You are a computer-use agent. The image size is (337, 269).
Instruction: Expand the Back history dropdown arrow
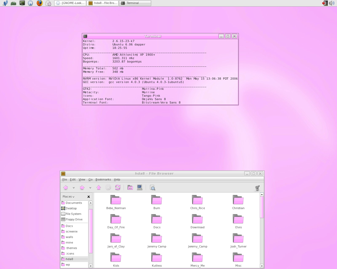(x=74, y=188)
